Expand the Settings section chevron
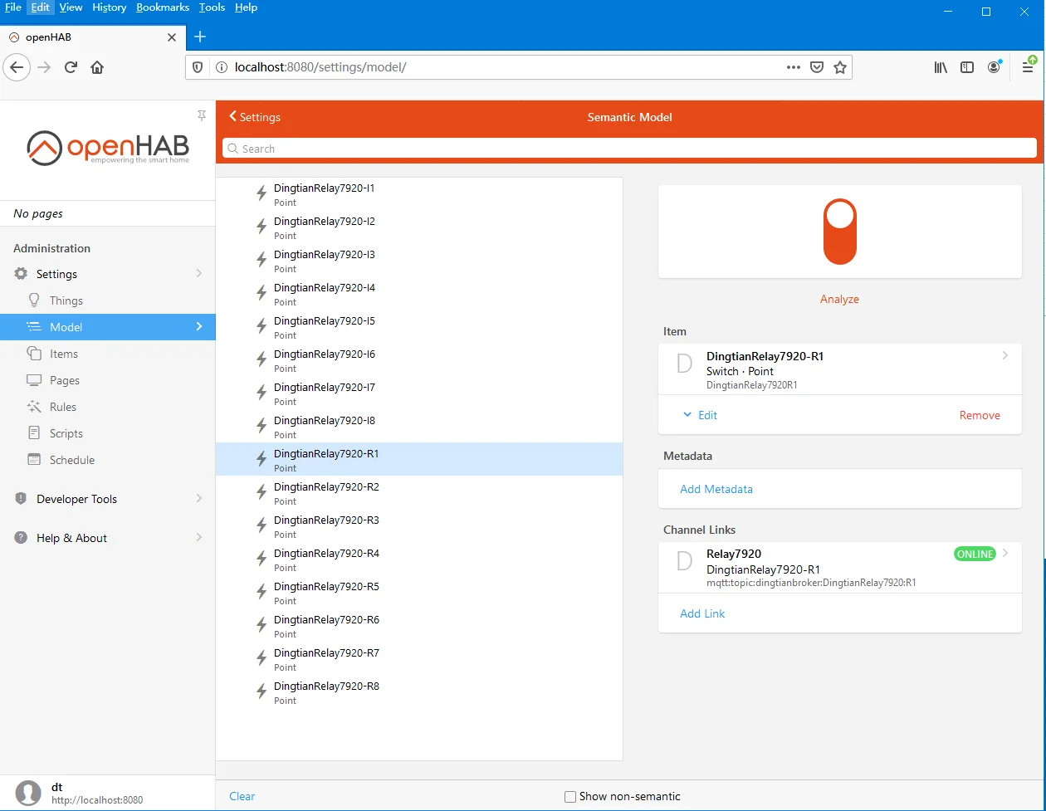The height and width of the screenshot is (811, 1046). [x=198, y=274]
